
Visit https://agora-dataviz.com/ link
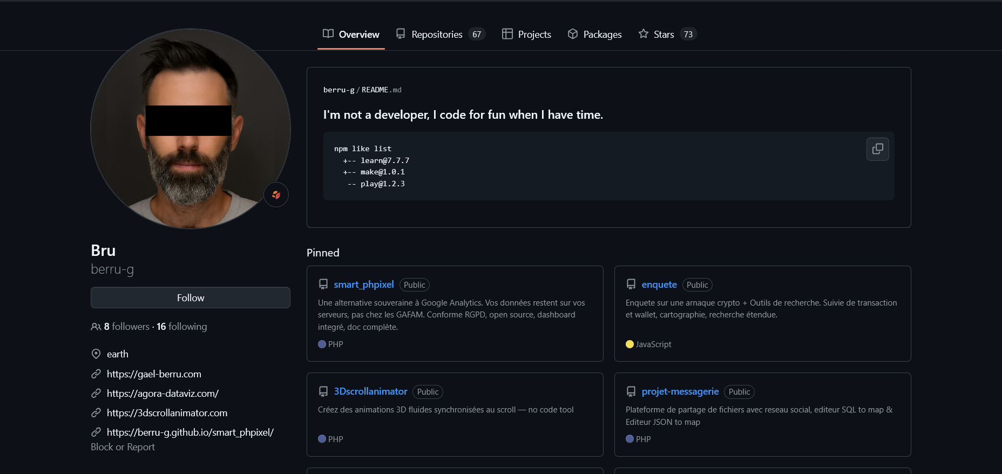pos(163,393)
